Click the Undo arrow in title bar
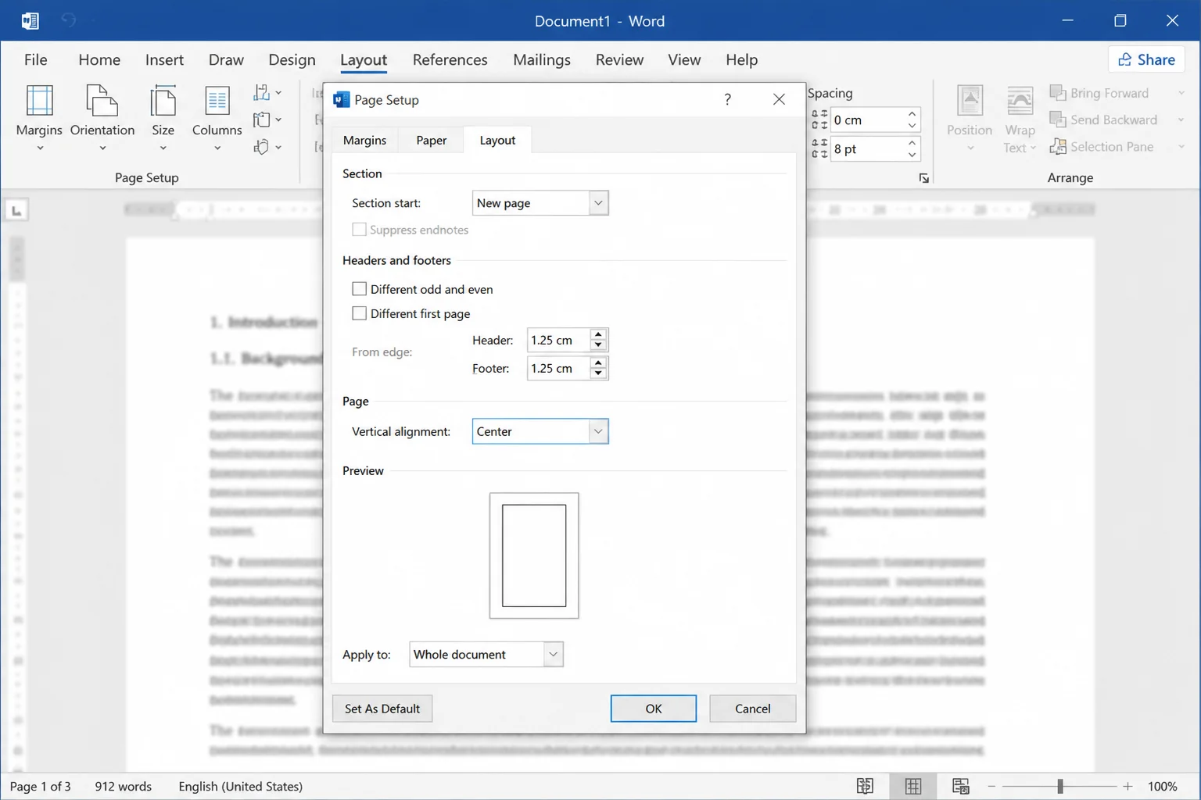The height and width of the screenshot is (800, 1201). pos(69,20)
